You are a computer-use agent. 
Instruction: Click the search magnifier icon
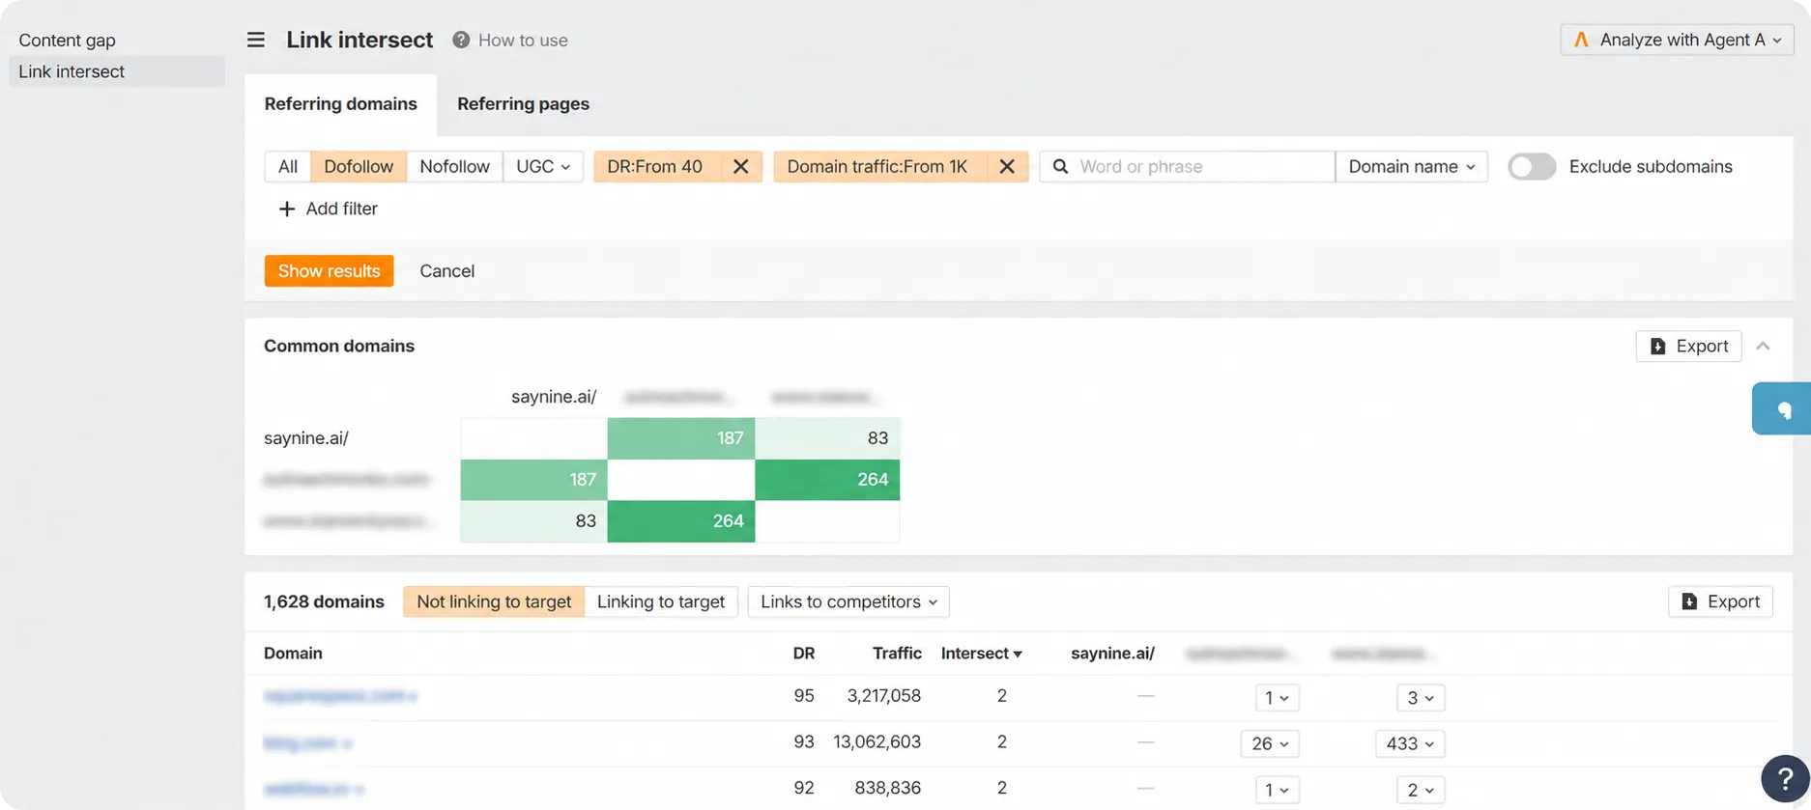click(1060, 166)
